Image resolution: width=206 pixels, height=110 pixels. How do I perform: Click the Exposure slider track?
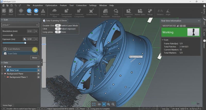point(15,43)
